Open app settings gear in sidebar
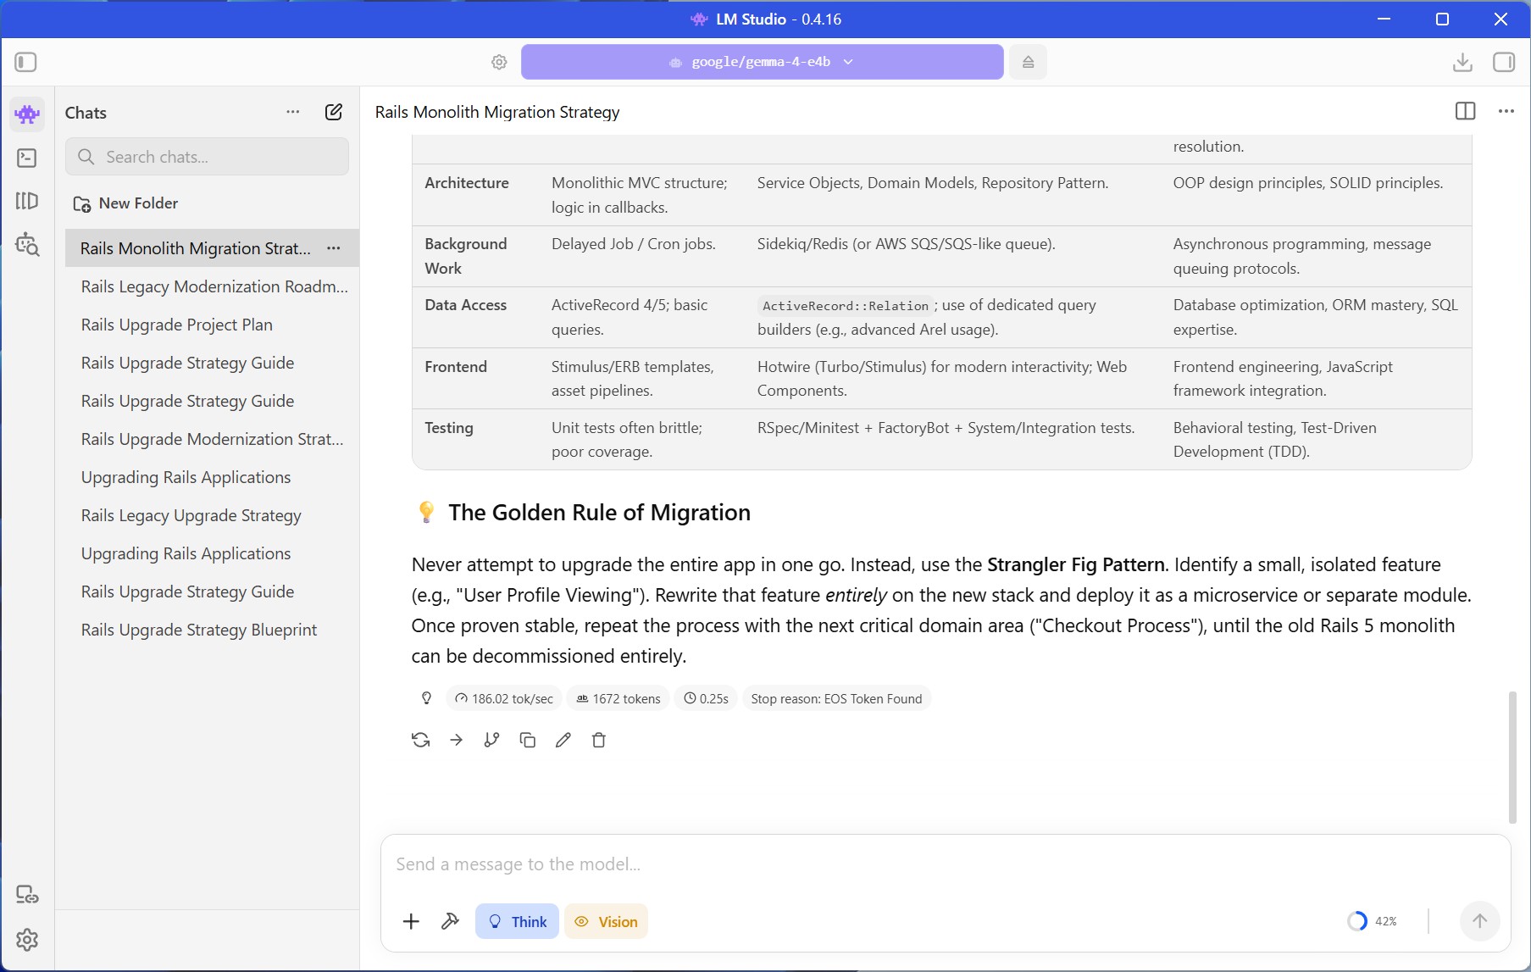Screen dimensions: 1531x972 point(27,939)
